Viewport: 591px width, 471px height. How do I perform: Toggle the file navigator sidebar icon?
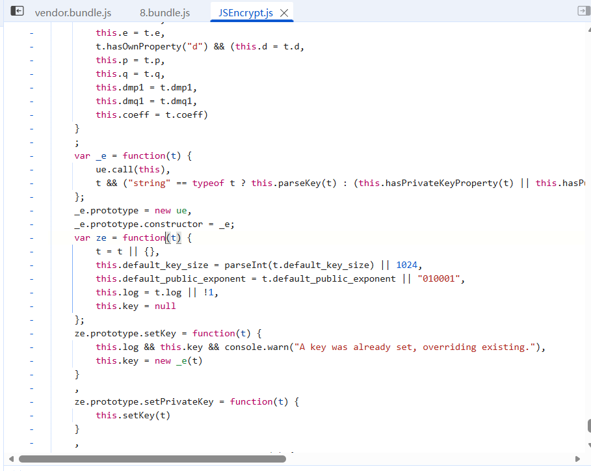17,11
